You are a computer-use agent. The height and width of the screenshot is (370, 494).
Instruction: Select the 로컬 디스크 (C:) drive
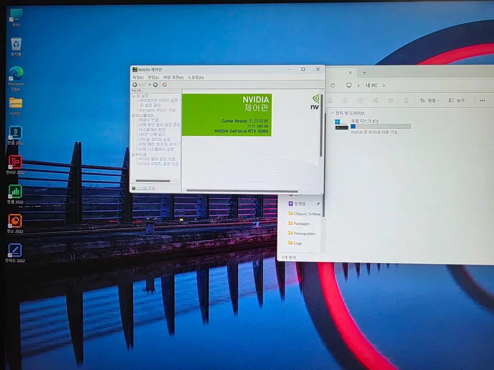coord(373,126)
